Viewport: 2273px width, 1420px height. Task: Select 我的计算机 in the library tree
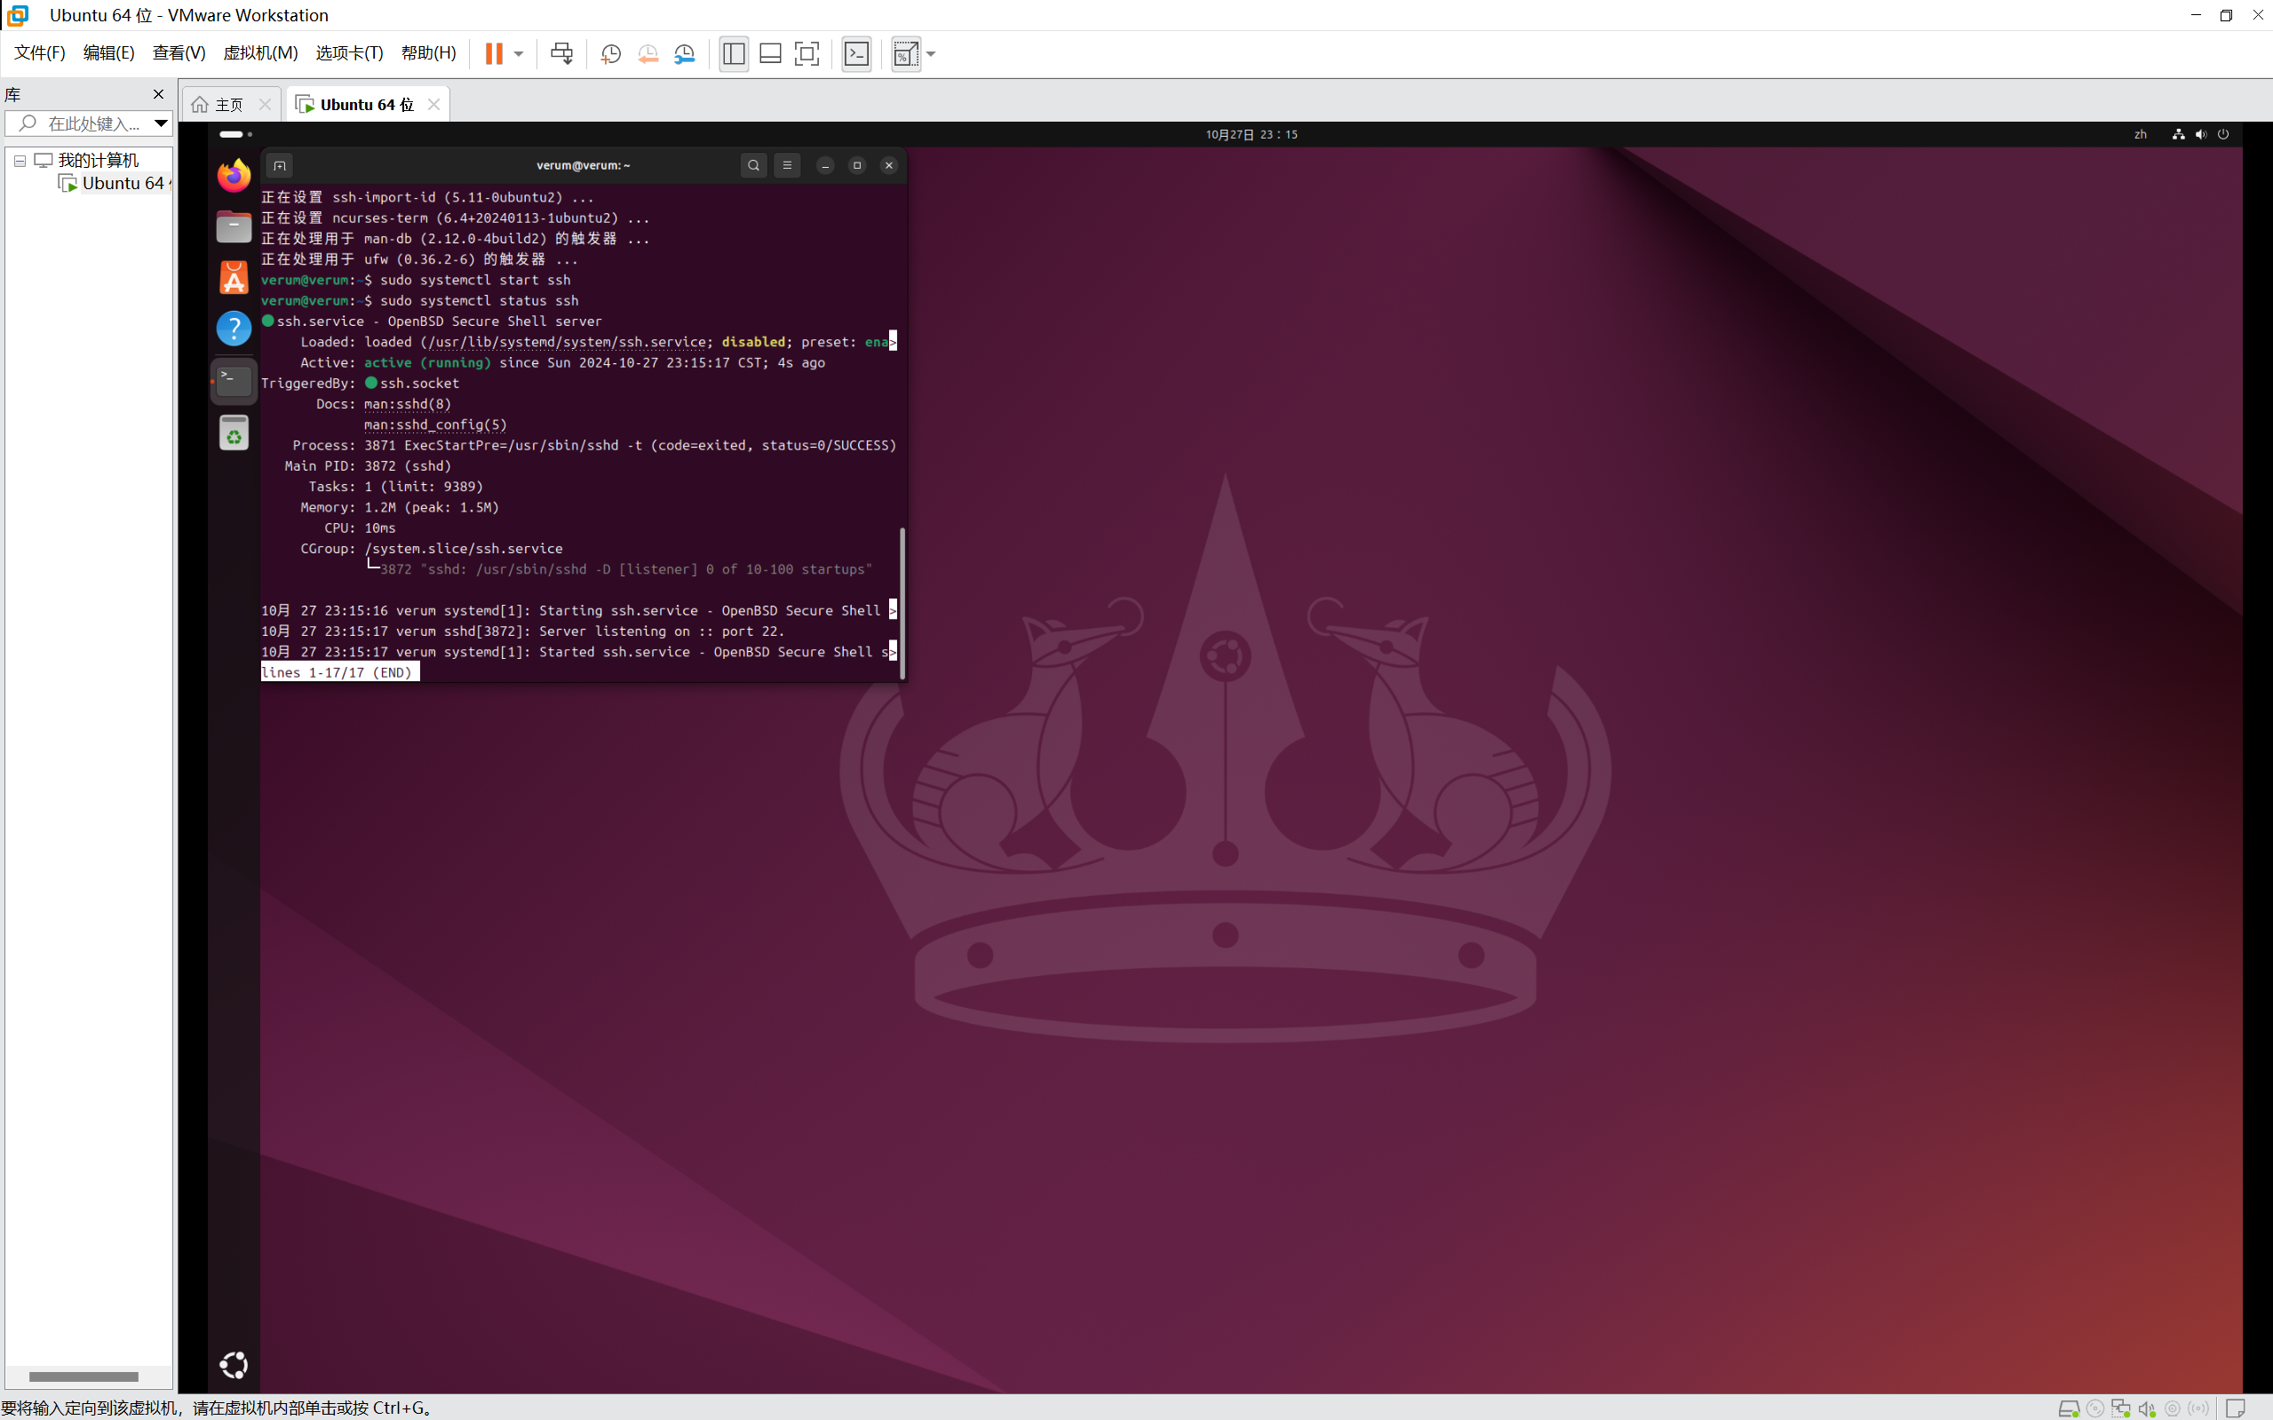pyautogui.click(x=98, y=161)
